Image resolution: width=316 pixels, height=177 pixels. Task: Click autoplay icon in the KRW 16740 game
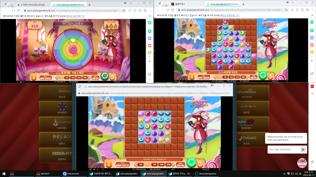(112, 77)
